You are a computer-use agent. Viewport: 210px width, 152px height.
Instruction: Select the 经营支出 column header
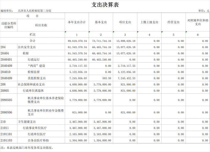(x=174, y=22)
